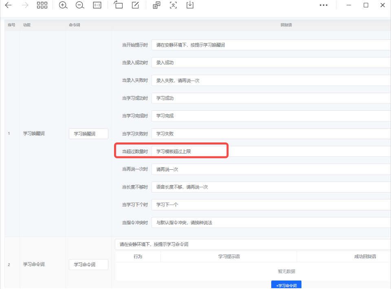391x289 pixels.
Task: Click the back navigation arrow
Action: [8, 5]
